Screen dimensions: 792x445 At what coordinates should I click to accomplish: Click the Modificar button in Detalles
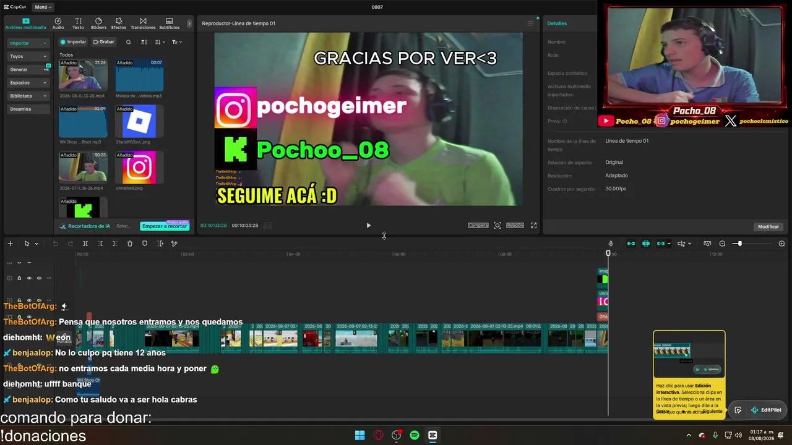[768, 227]
